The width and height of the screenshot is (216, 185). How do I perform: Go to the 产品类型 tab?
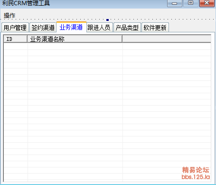coord(127,28)
